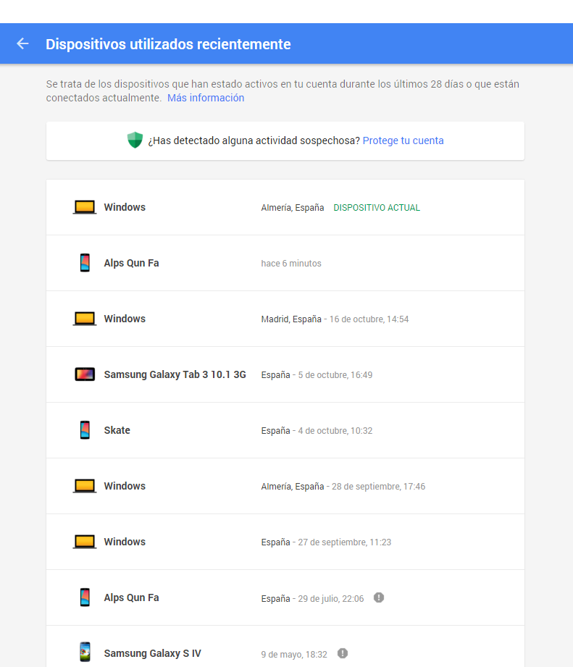Select the Samsung Galaxy Tab 3 10.1 3G name
The width and height of the screenshot is (573, 667).
click(175, 374)
